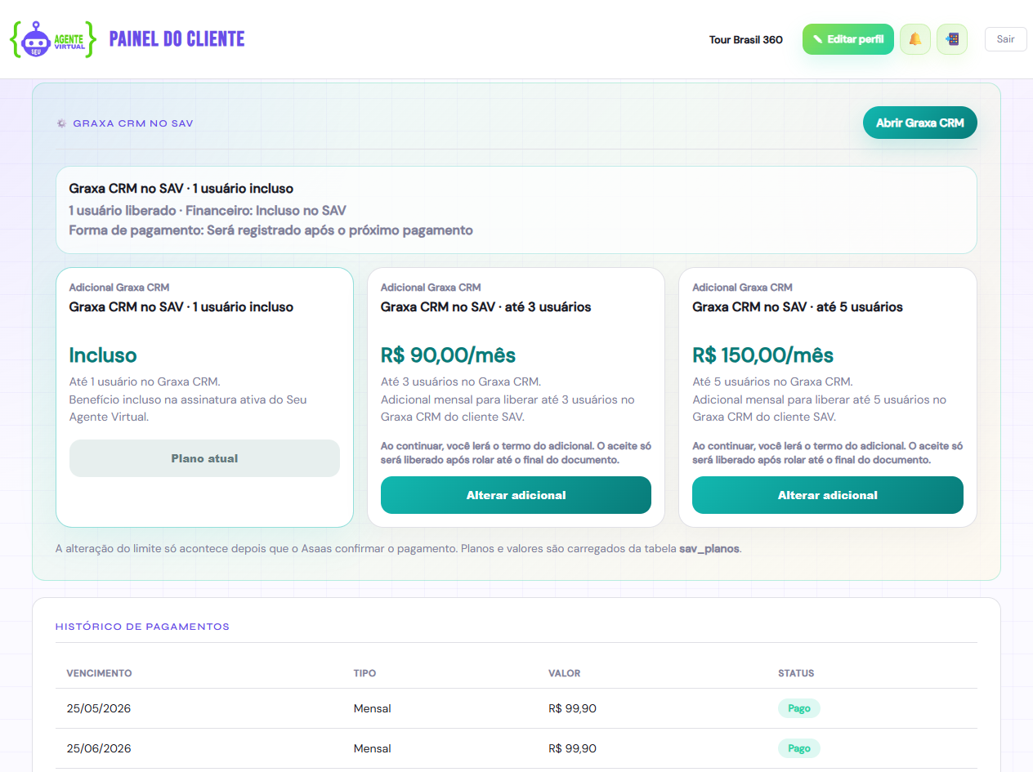Select the 'até 3 usuários' plan title
The height and width of the screenshot is (772, 1033).
pos(485,307)
